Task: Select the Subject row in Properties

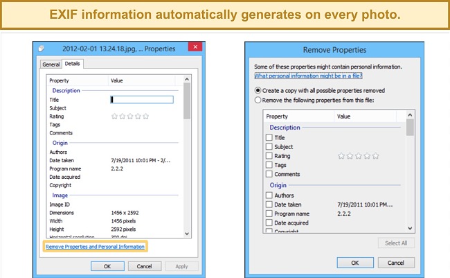Action: click(115, 108)
